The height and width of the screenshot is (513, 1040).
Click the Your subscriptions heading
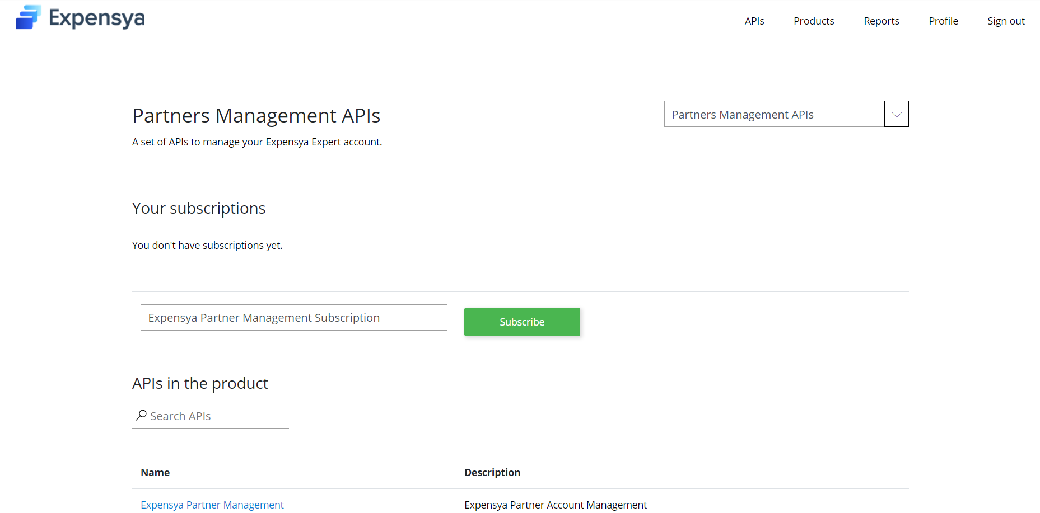tap(198, 208)
